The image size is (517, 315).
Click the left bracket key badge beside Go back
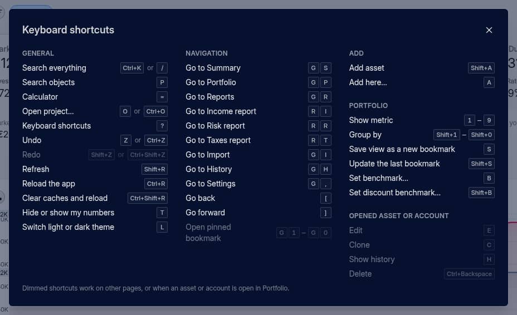(x=326, y=198)
